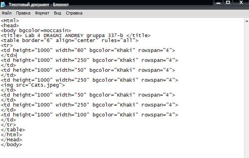Click the td line with width="60"
Image resolution: width=249 pixels, height=158 pixels.
[x=88, y=50]
